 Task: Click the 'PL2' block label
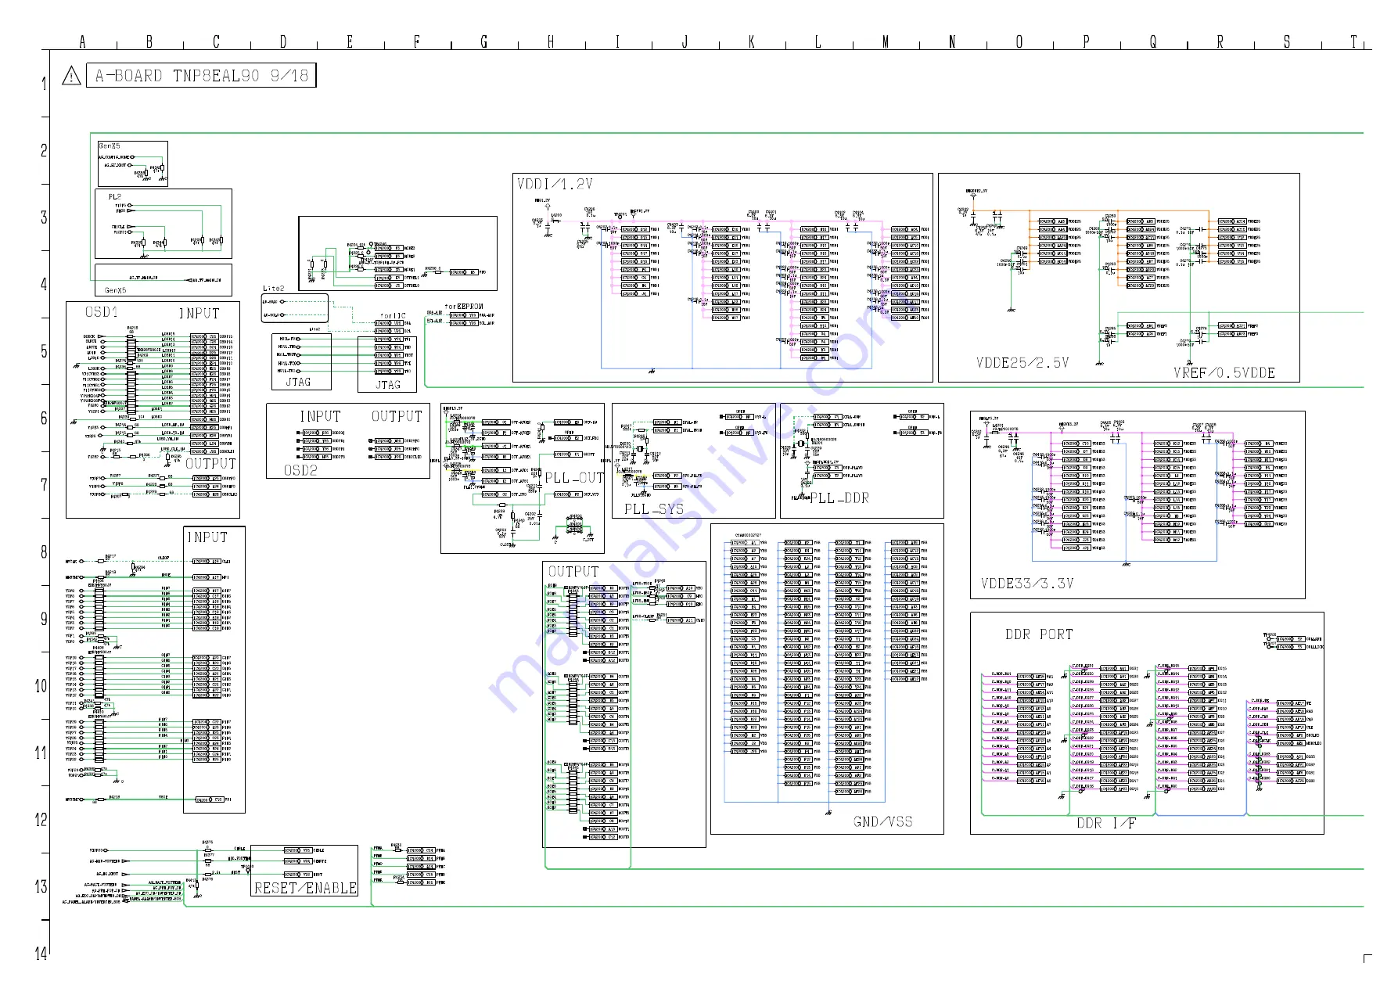pyautogui.click(x=115, y=196)
